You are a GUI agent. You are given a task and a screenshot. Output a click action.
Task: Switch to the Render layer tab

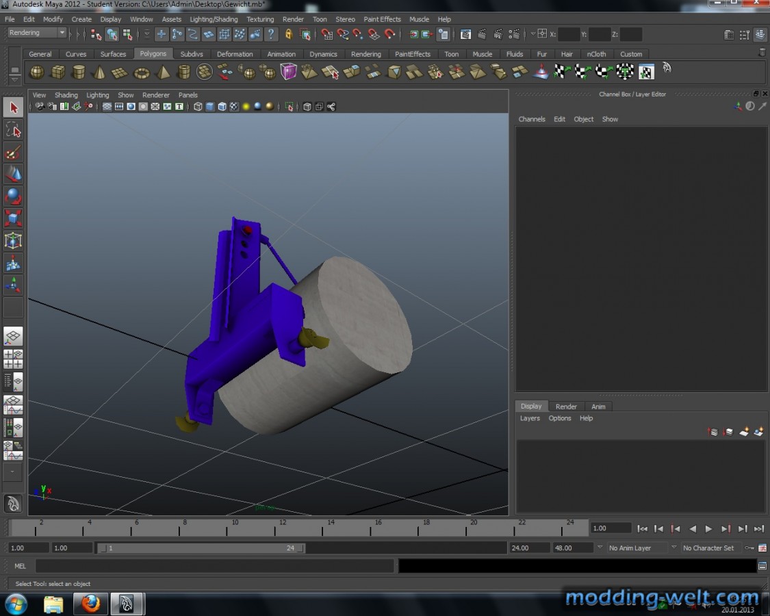coord(566,407)
